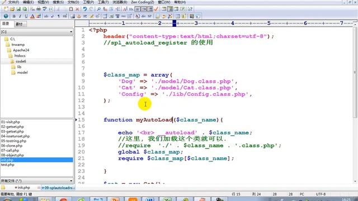Screen dimensions: 358x201
Task: Insert anchor link icon
Action: [79, 16]
